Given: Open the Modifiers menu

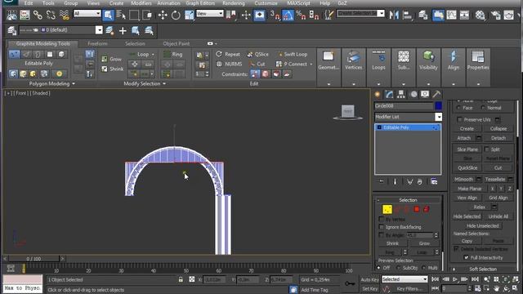Looking at the screenshot, I should 141,3.
